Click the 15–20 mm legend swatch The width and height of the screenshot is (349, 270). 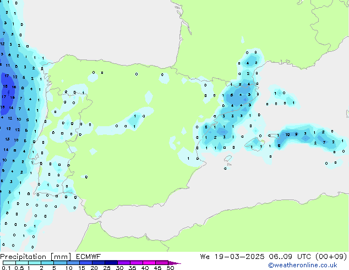click(85, 263)
